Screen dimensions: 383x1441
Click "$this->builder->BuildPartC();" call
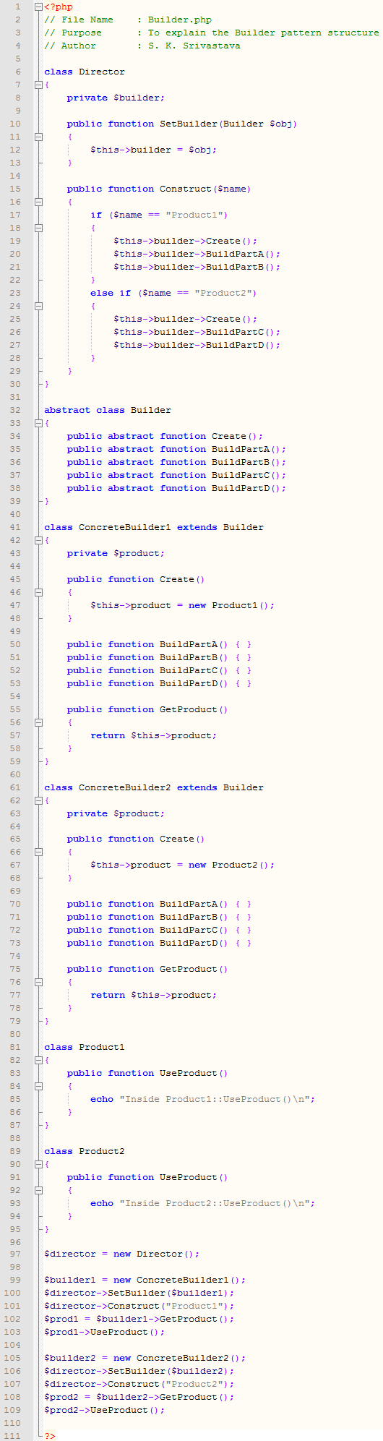pyautogui.click(x=197, y=332)
